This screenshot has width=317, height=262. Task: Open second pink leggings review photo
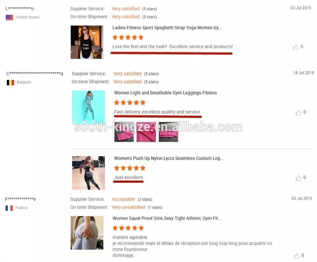(x=146, y=132)
